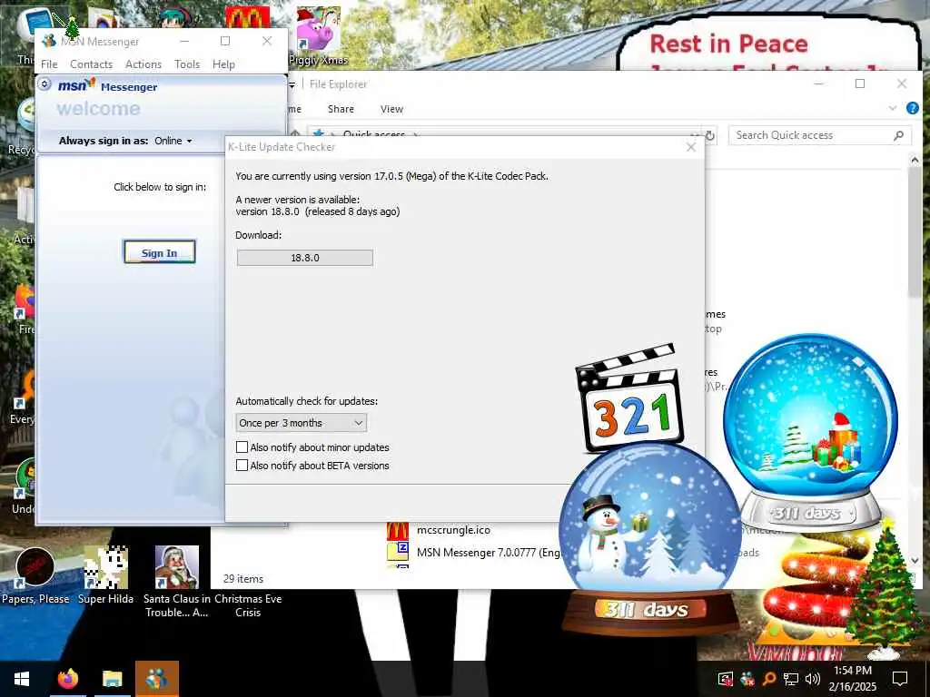
Task: Click the search magnifier icon in File Explorer
Action: [x=898, y=136]
